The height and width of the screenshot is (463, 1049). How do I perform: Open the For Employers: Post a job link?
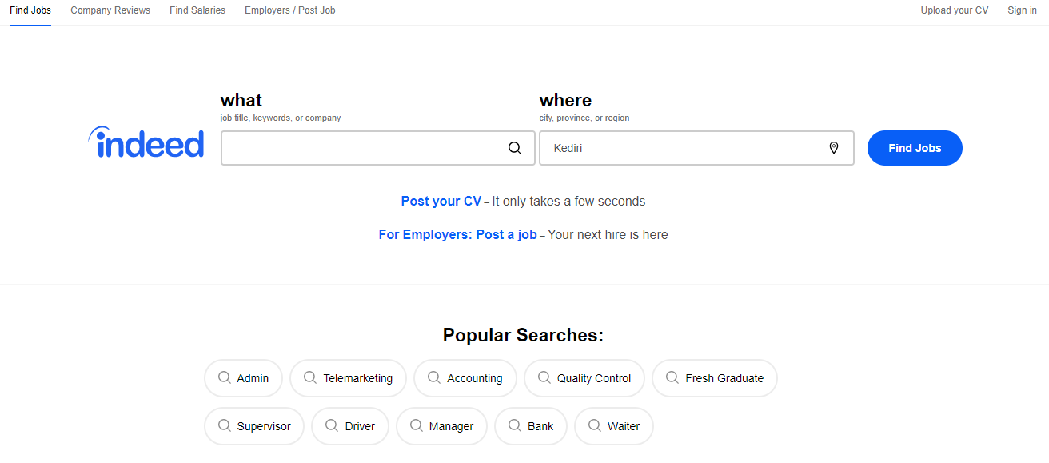458,235
